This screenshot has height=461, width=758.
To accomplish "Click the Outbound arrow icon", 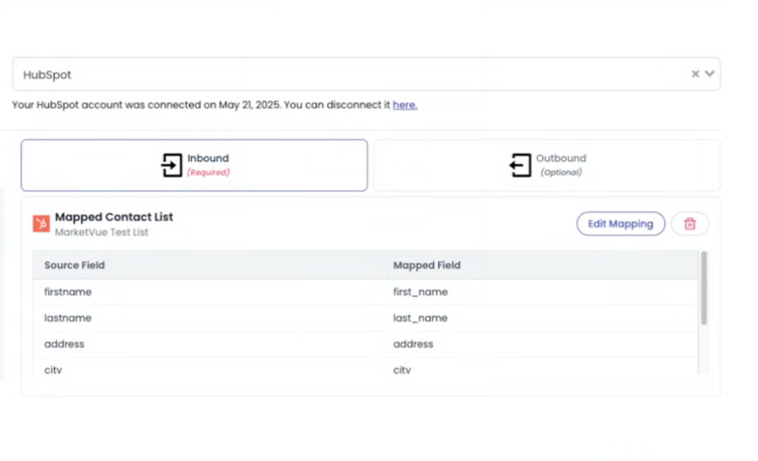I will pos(520,165).
